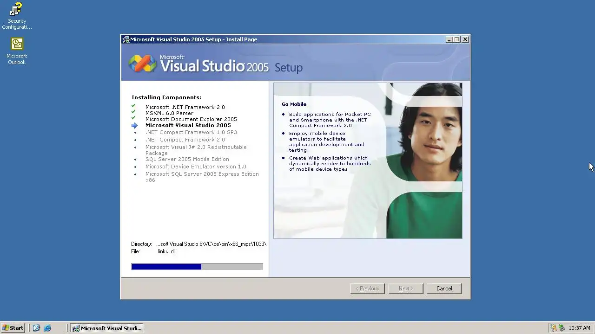Select 'Microsoft SQL Server 2005 Express Edition x86' entry
The image size is (595, 334).
(x=202, y=177)
